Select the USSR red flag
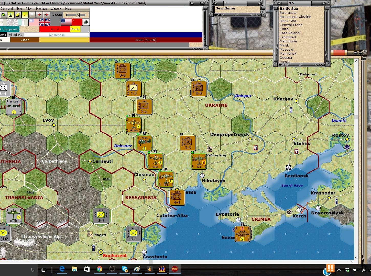371x276 pixels. (77, 22)
